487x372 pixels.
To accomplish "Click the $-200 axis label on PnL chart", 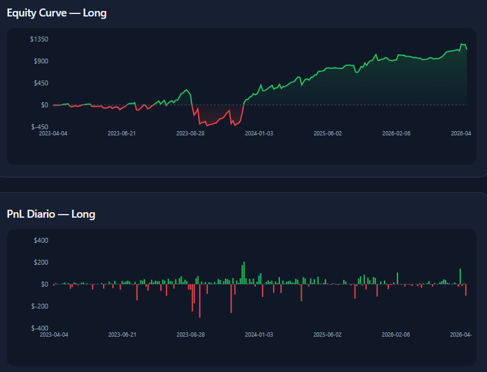I will (x=40, y=306).
